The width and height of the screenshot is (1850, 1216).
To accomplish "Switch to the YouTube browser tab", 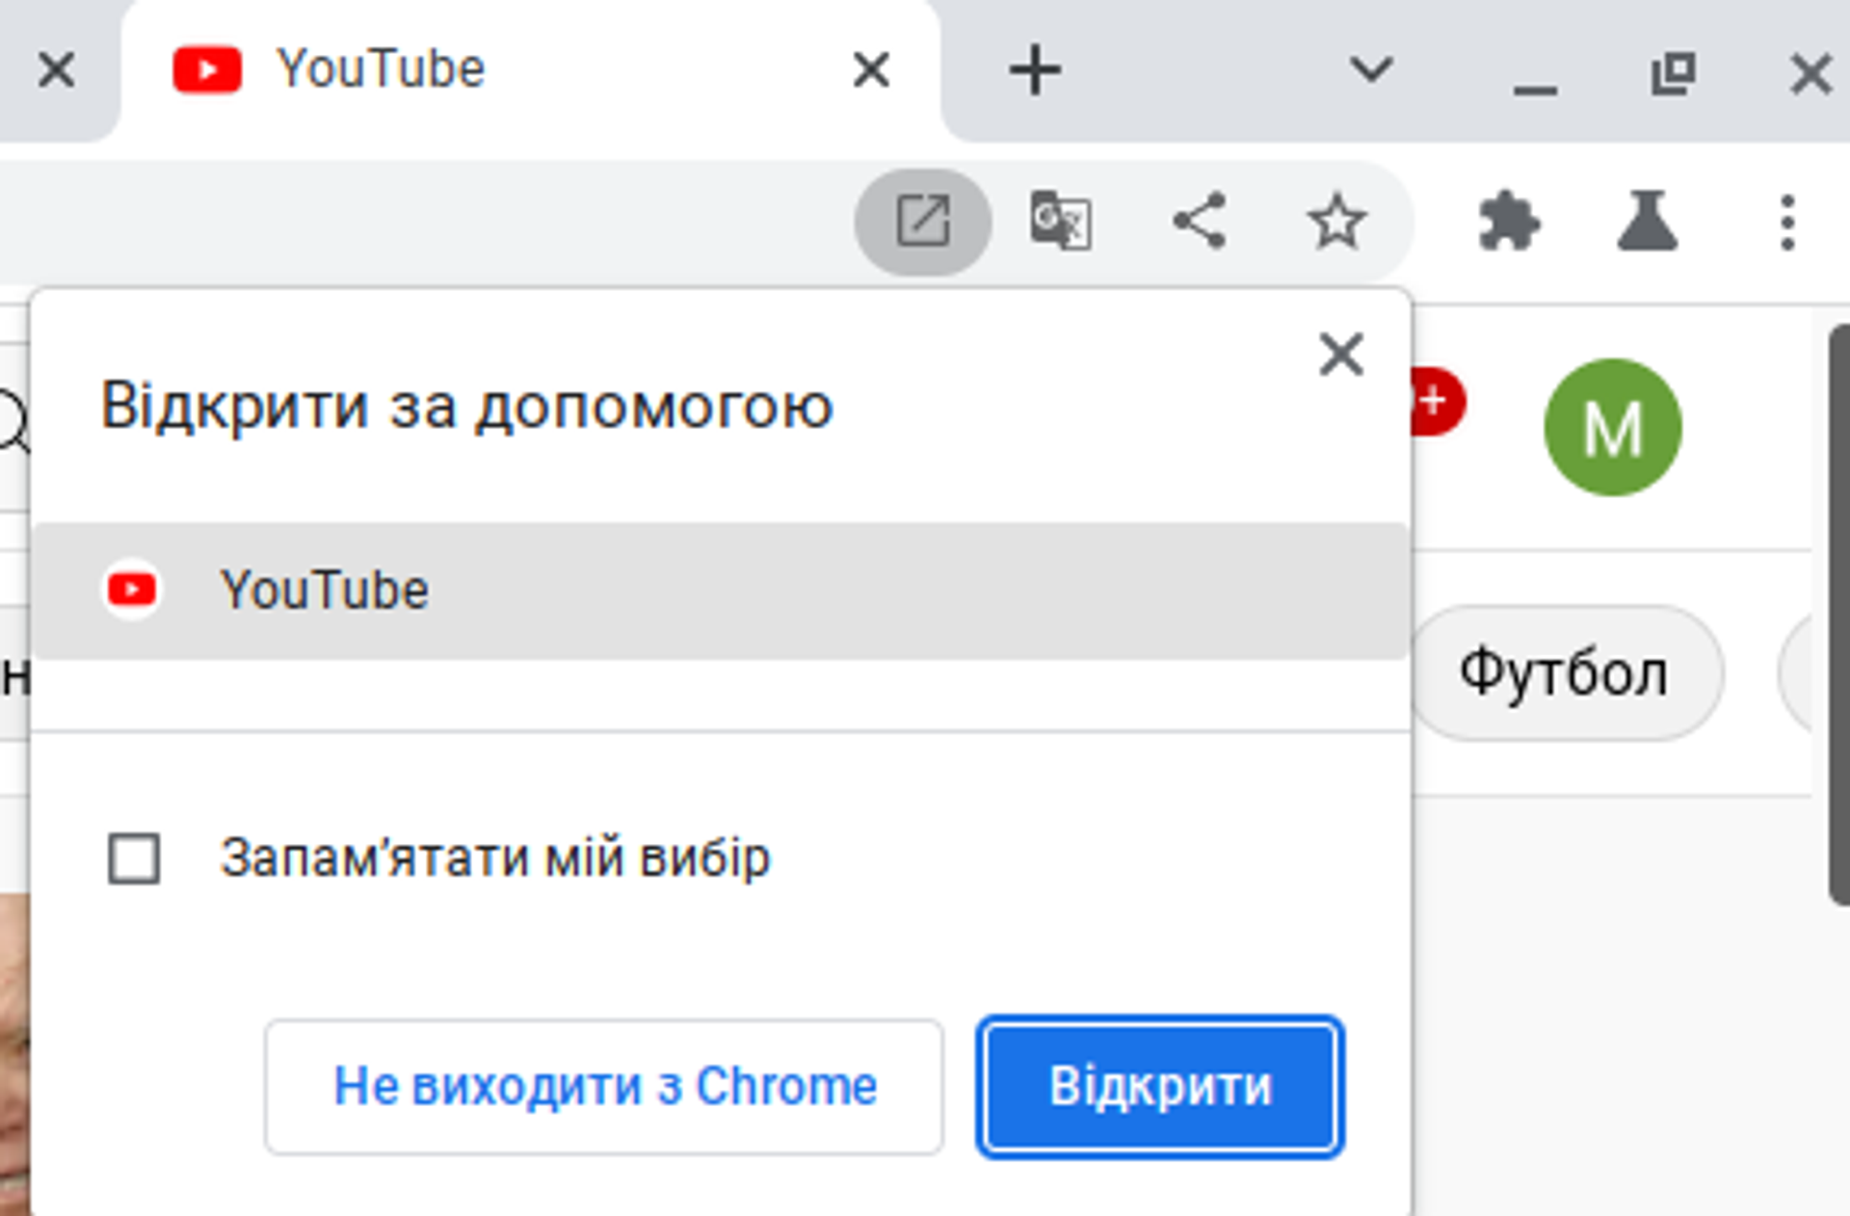I will pos(482,69).
